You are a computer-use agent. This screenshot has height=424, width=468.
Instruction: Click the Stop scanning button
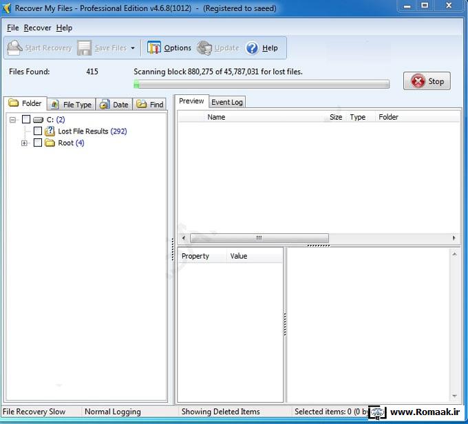[427, 81]
